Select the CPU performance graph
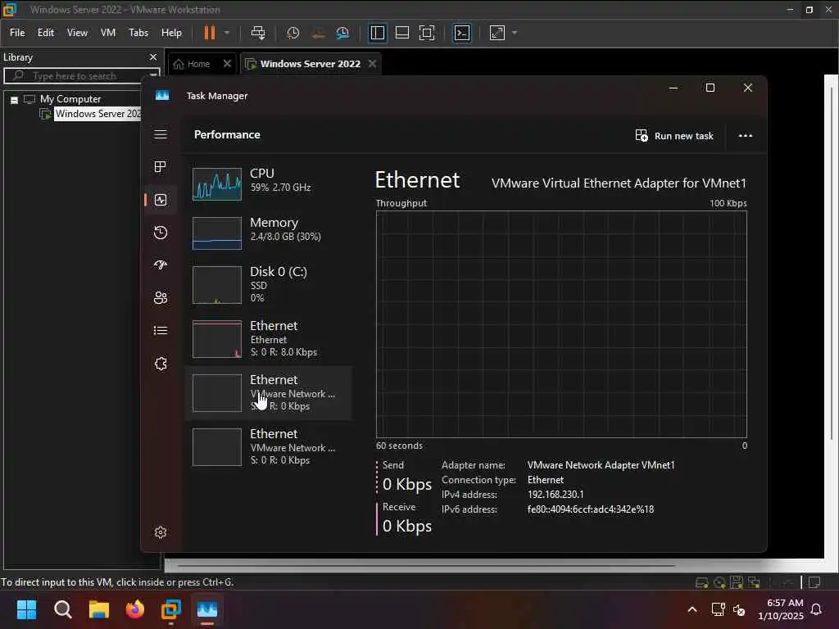839x629 pixels. (216, 184)
